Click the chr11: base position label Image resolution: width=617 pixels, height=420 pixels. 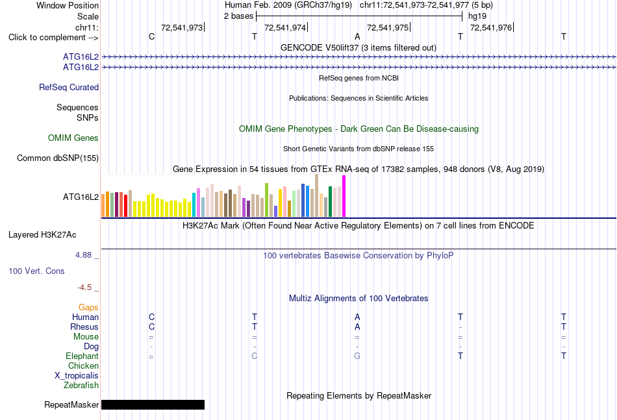[87, 27]
